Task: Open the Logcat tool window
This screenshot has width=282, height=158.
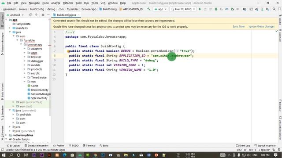Action: tap(13, 146)
